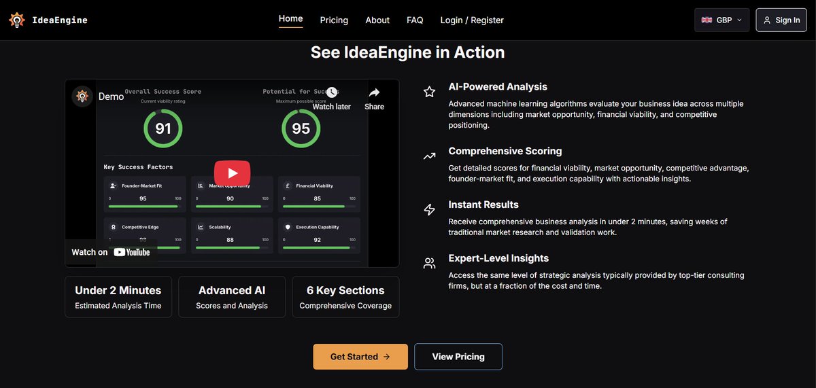Click the Get Started button
816x388 pixels.
pyautogui.click(x=360, y=357)
